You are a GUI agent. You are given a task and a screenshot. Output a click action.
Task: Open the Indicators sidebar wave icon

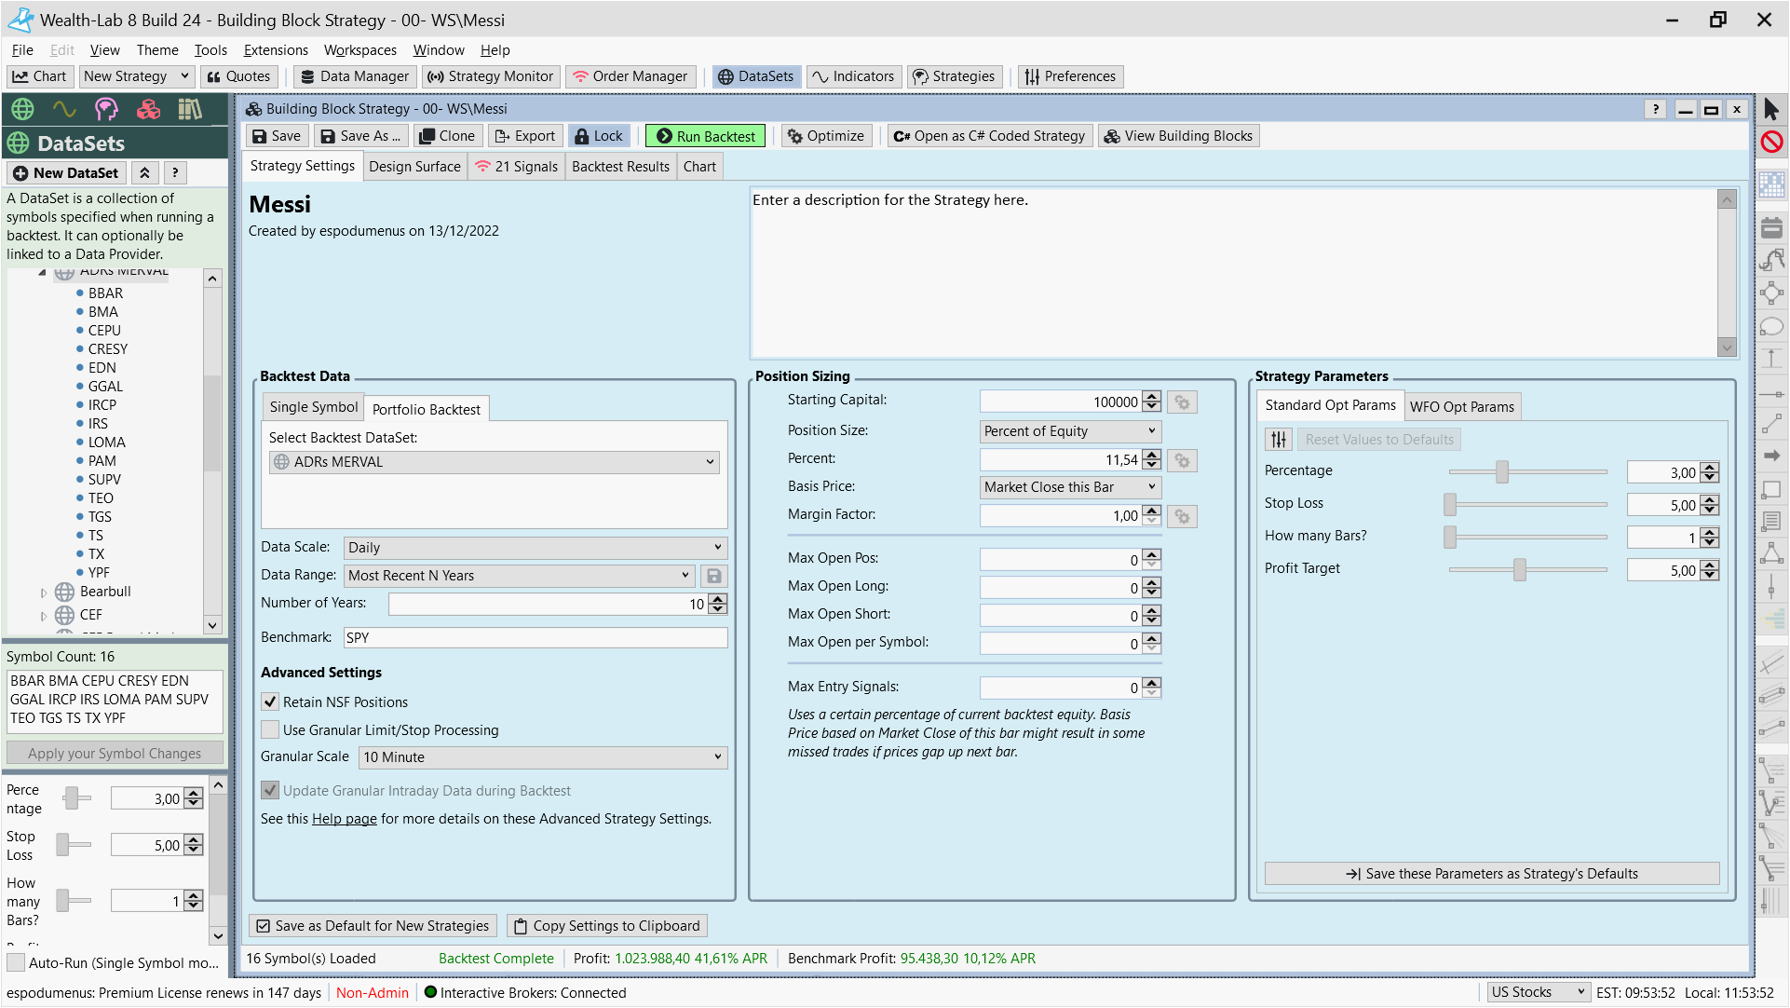coord(64,109)
